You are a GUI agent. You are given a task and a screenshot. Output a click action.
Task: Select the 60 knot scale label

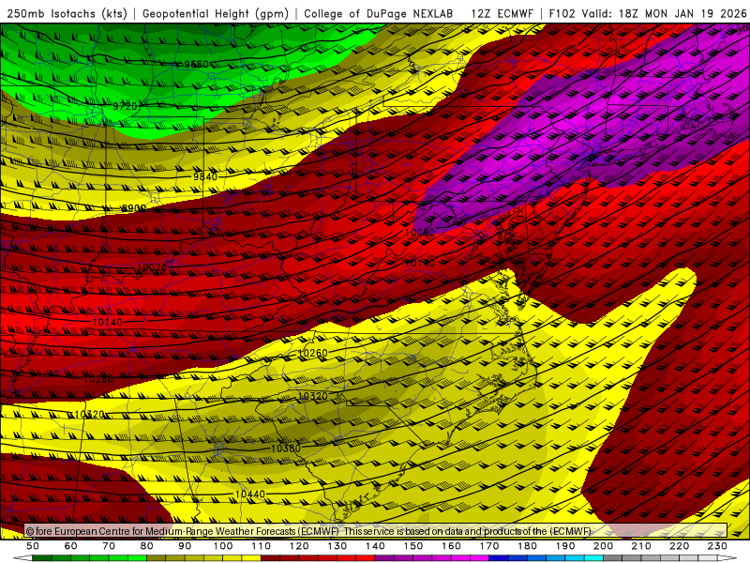[x=71, y=546]
